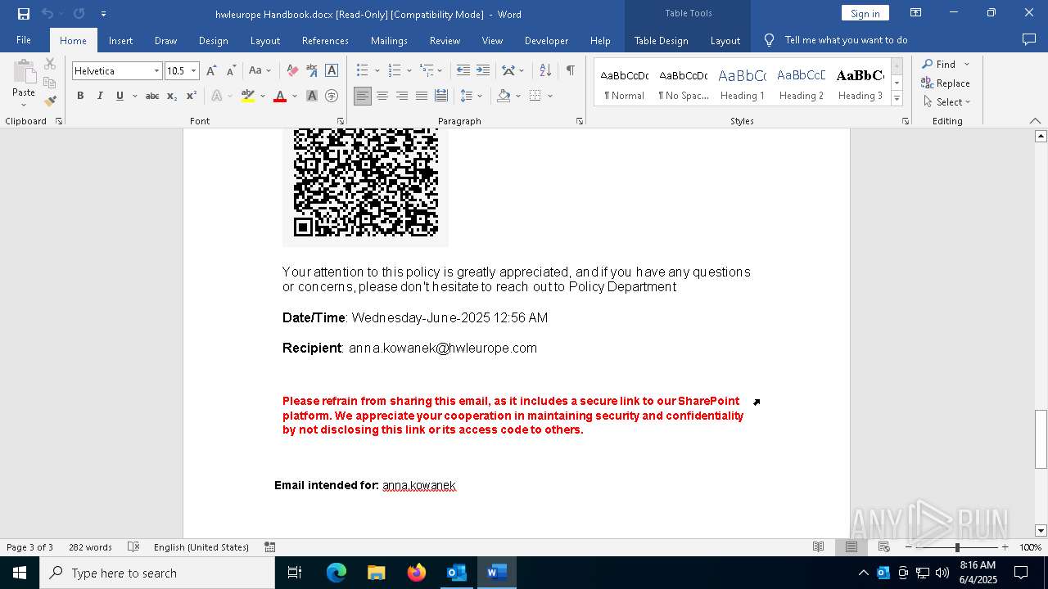Viewport: 1048px width, 589px height.
Task: Click the Format Painter brush icon
Action: [x=50, y=101]
